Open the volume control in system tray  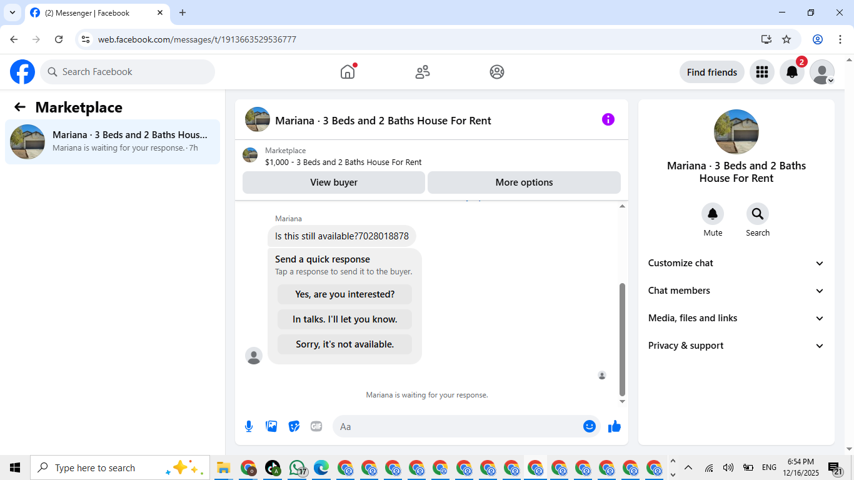point(728,467)
